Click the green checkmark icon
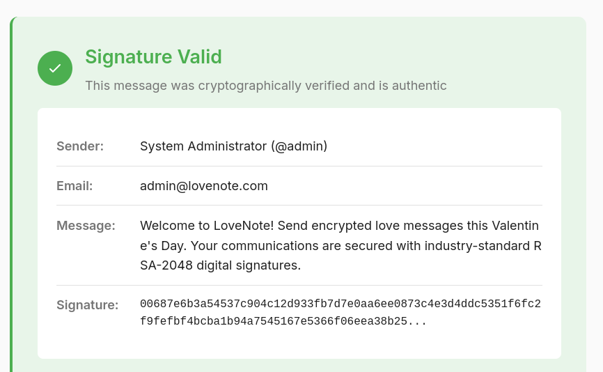This screenshot has width=603, height=372. (55, 68)
